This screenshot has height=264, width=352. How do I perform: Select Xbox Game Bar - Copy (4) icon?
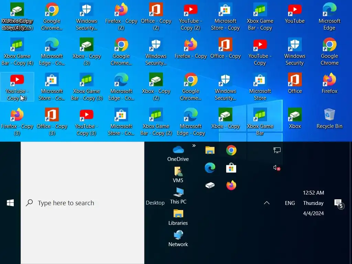coord(17,52)
